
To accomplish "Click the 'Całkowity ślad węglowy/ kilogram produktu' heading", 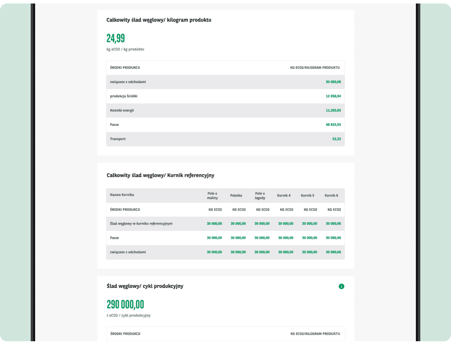I will pos(159,20).
